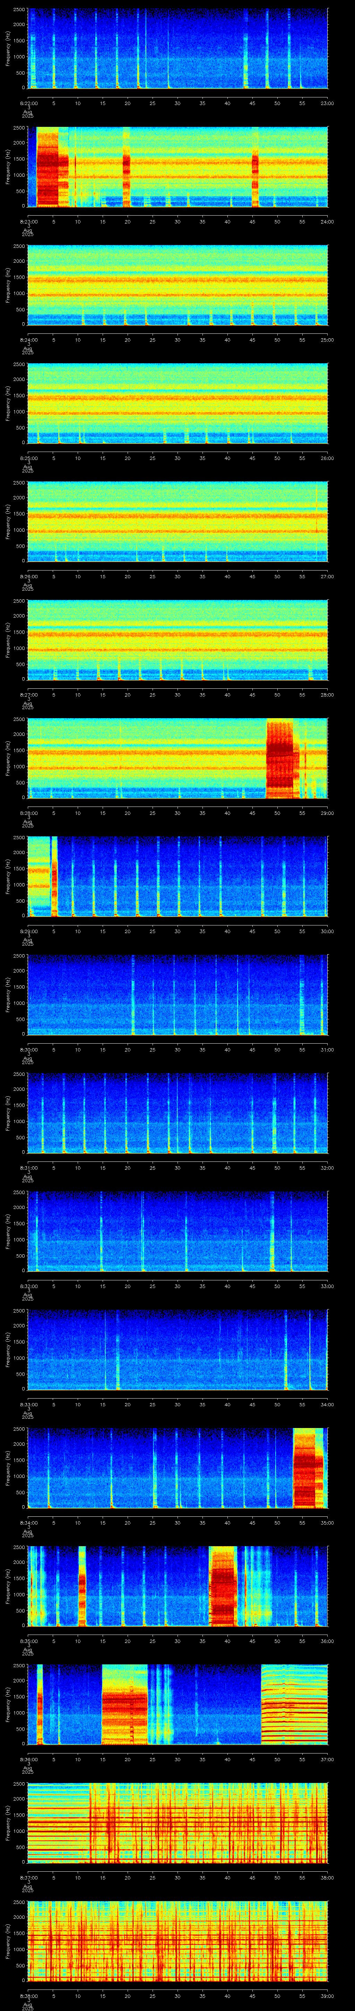Image resolution: width=355 pixels, height=2011 pixels.
Task: Select the spectrogram panel beginning at 8:29:00
Action: 177,876
